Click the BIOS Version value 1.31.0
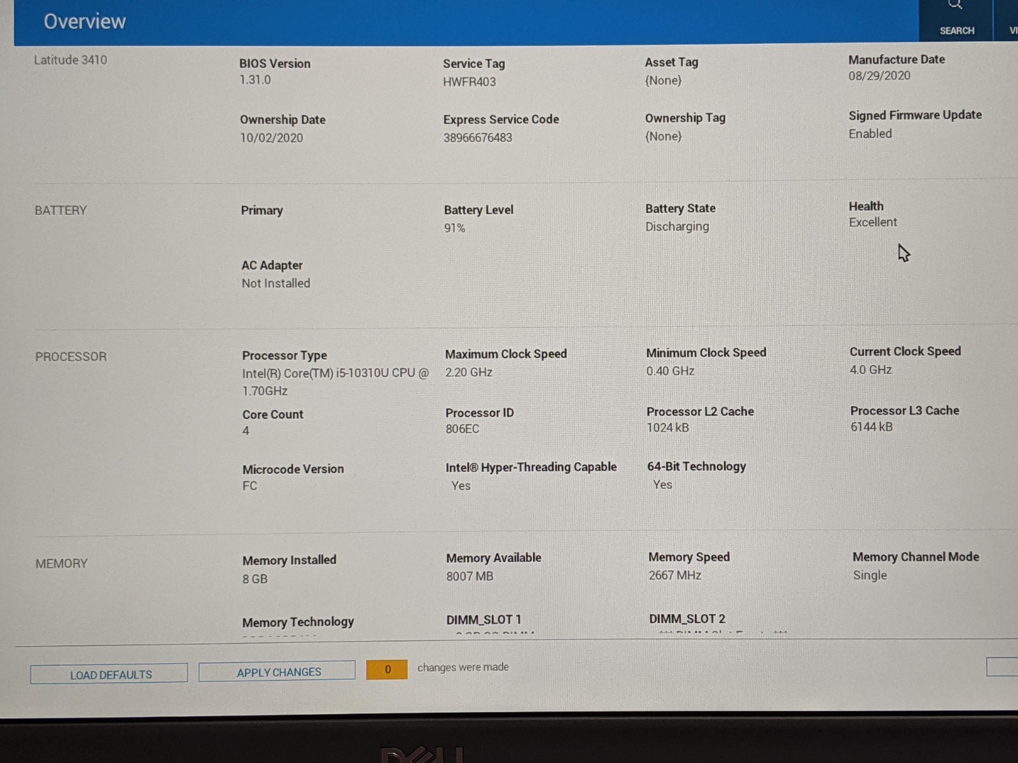 (x=255, y=80)
